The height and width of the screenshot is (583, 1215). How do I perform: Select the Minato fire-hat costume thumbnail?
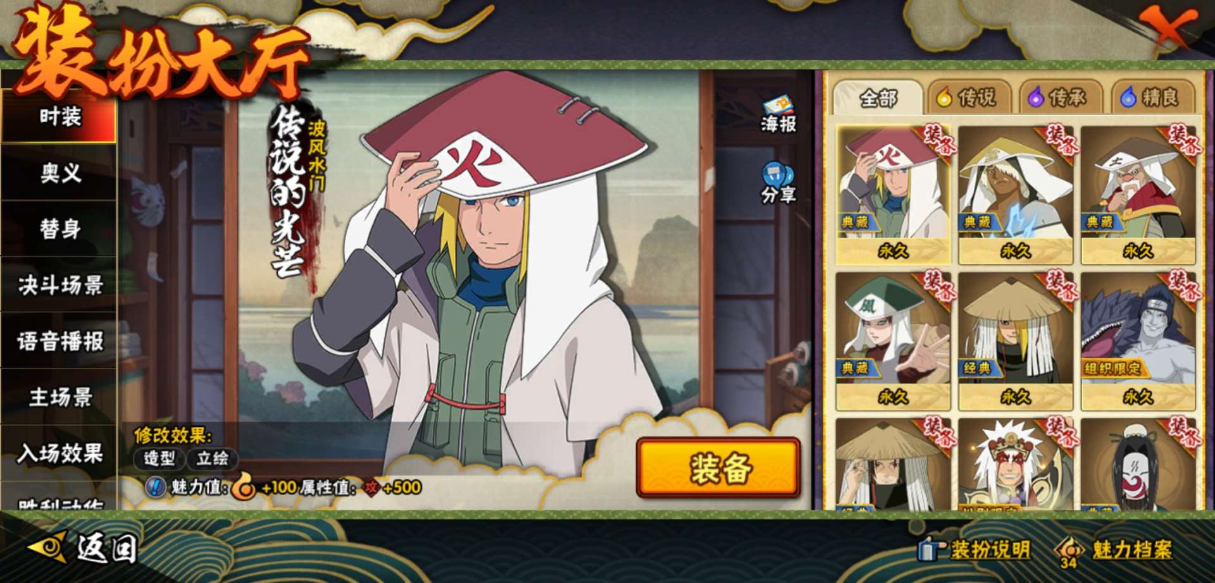893,194
